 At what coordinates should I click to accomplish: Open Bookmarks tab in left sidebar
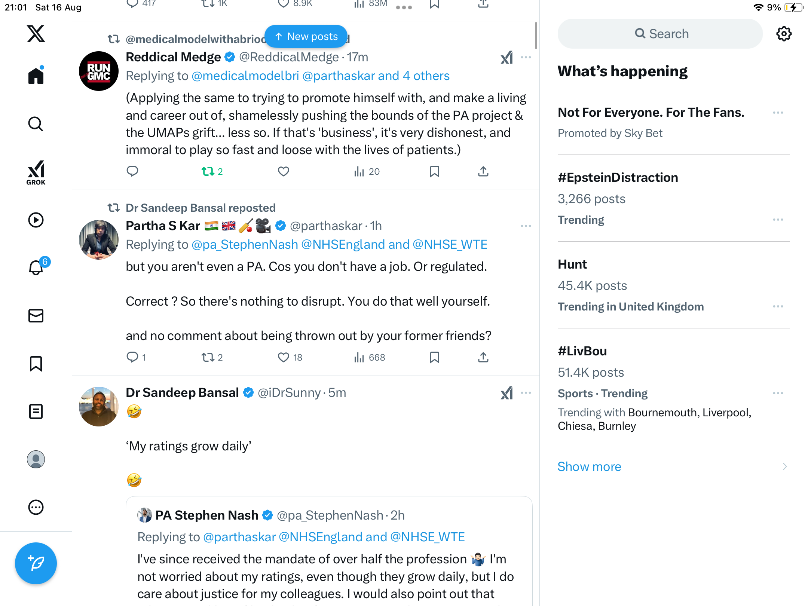tap(36, 364)
